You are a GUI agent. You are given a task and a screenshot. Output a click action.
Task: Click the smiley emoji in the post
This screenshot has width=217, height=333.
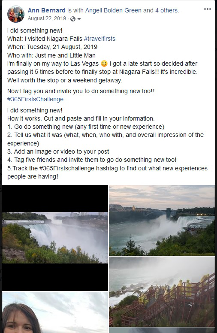point(104,64)
